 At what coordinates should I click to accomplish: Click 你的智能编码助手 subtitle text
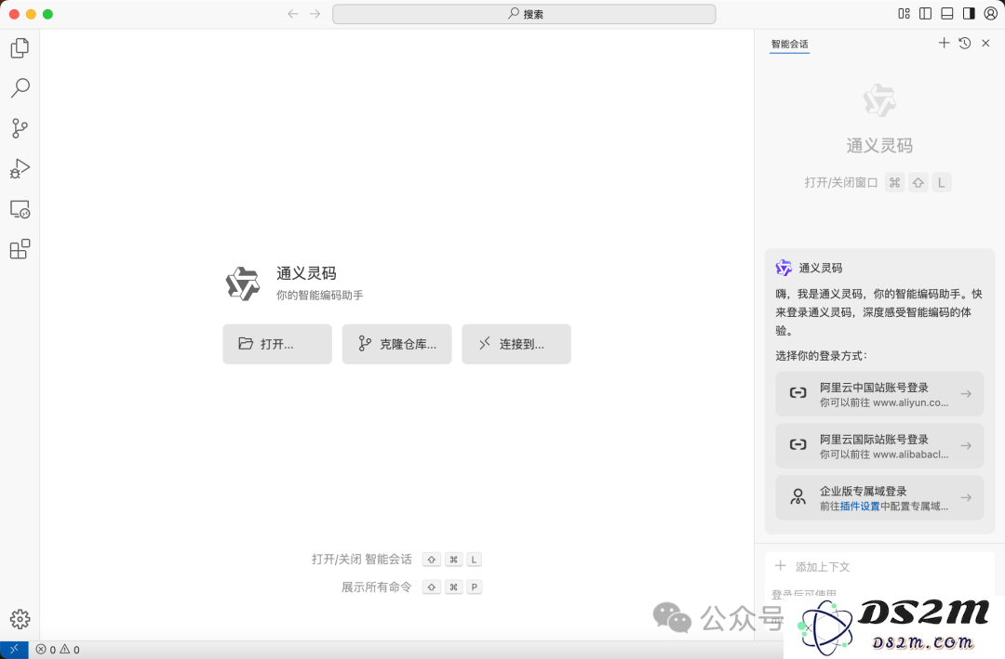coord(320,296)
